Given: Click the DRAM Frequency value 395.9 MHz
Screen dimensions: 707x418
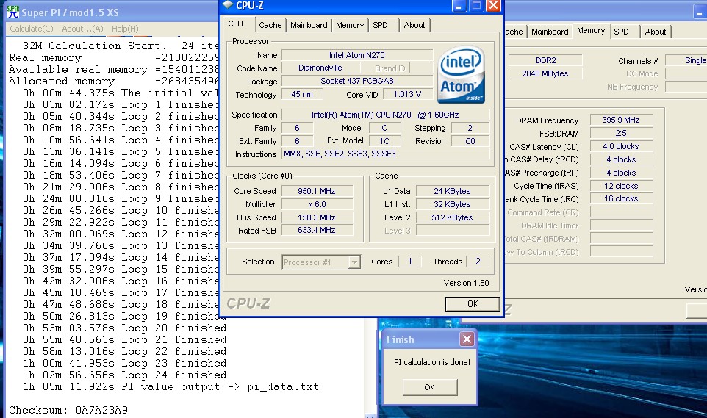Looking at the screenshot, I should pos(621,120).
